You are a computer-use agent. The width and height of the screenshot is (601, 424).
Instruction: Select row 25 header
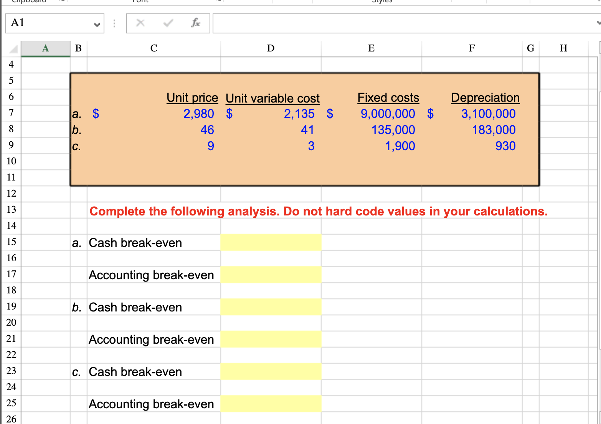(x=11, y=403)
